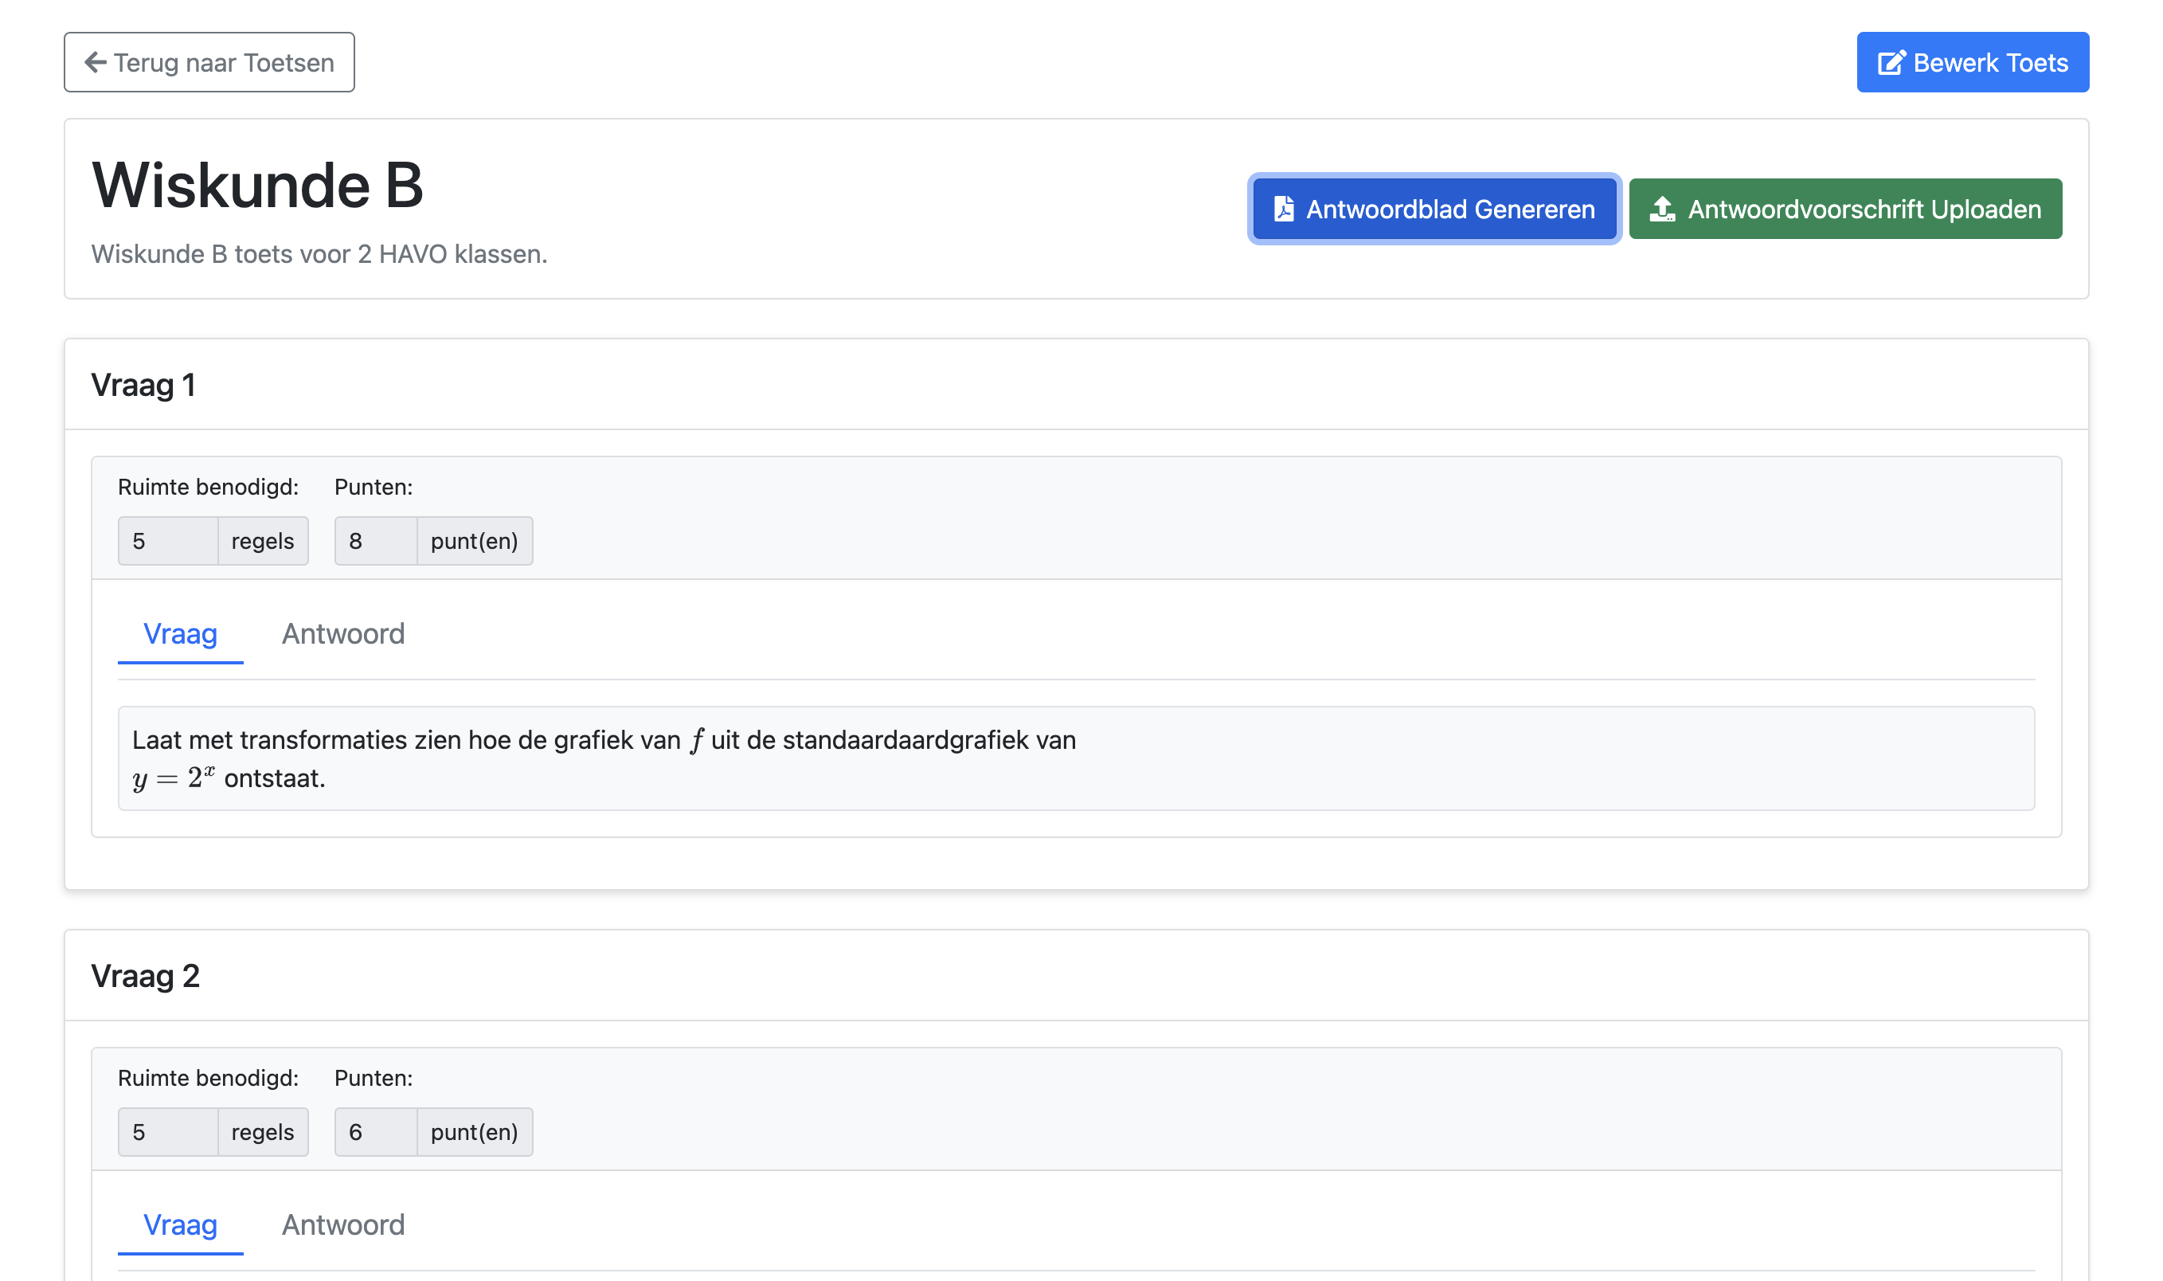Screen dimensions: 2163x1281
Task: Click the regels field of Vraag 2
Action: click(168, 1132)
